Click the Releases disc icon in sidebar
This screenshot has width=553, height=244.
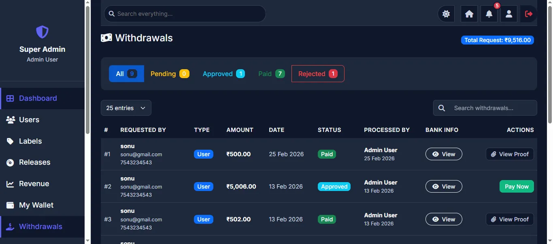(x=10, y=163)
